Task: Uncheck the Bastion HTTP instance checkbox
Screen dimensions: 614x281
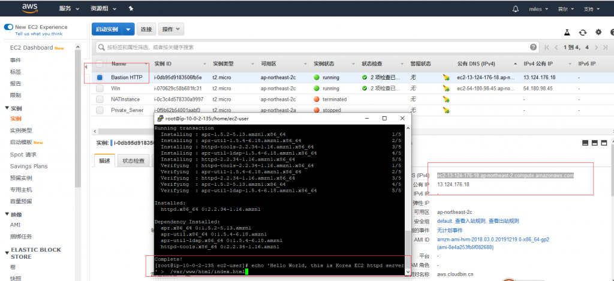Action: point(100,77)
